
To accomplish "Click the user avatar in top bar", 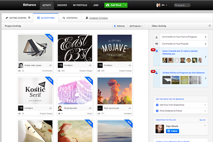I will (x=158, y=5).
